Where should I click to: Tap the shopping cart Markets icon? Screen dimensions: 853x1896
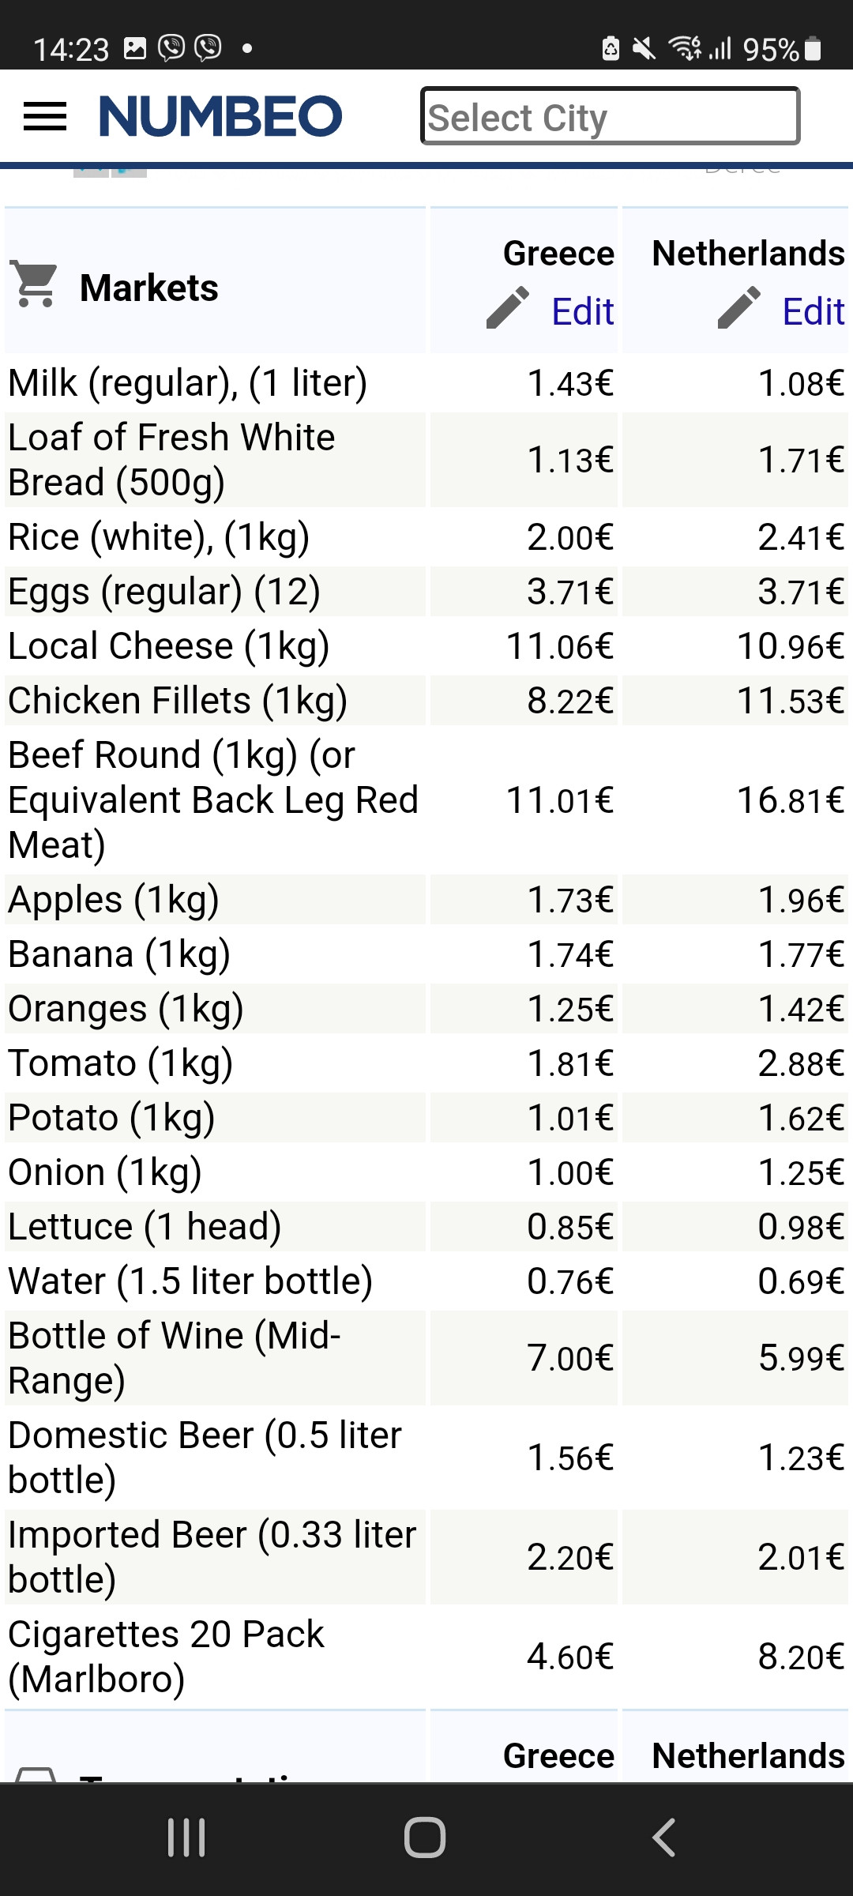click(35, 284)
